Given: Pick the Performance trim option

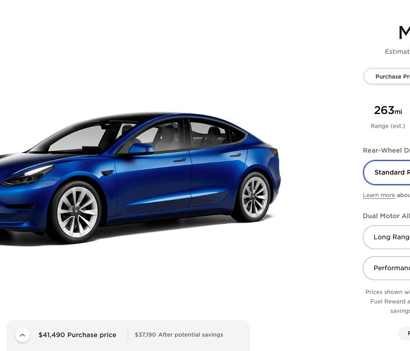Looking at the screenshot, I should 387,268.
